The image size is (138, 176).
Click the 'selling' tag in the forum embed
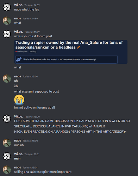point(33,51)
